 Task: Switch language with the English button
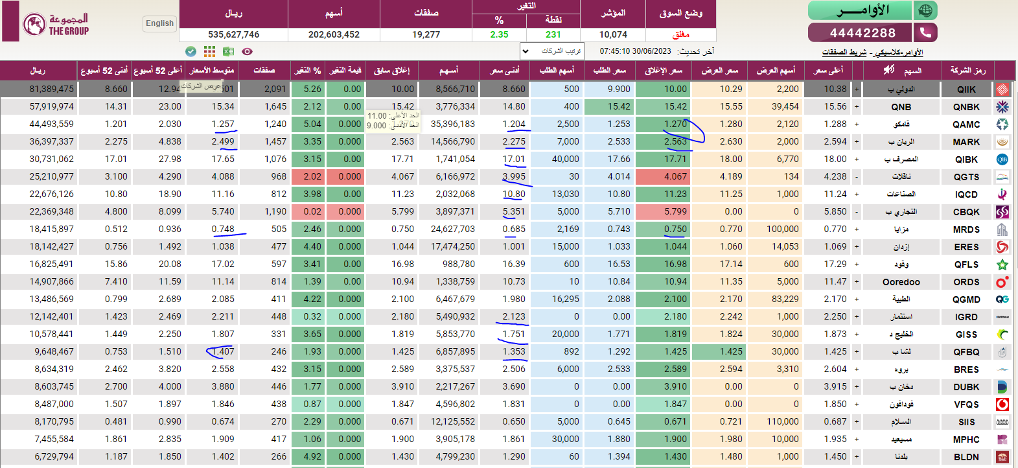(x=159, y=23)
